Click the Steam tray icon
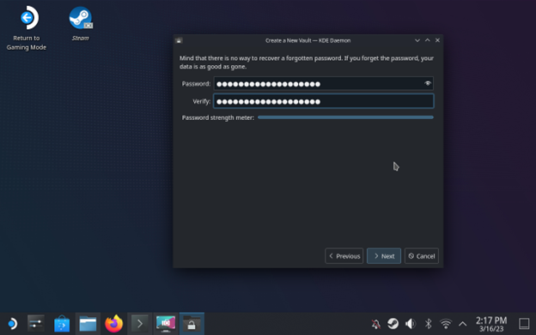 [x=393, y=323]
